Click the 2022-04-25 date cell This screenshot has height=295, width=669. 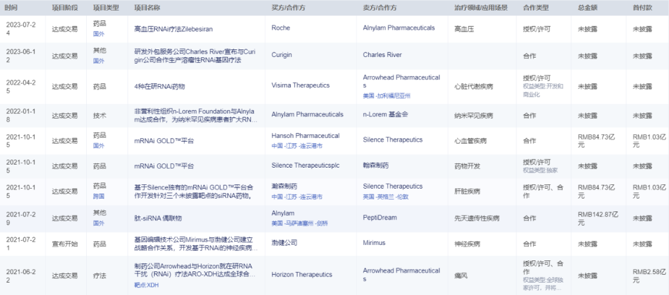(20, 86)
